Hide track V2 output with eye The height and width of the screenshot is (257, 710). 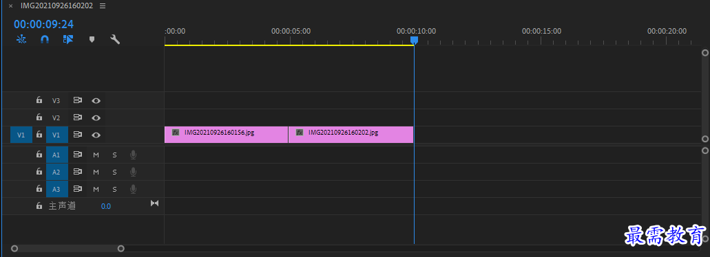96,118
